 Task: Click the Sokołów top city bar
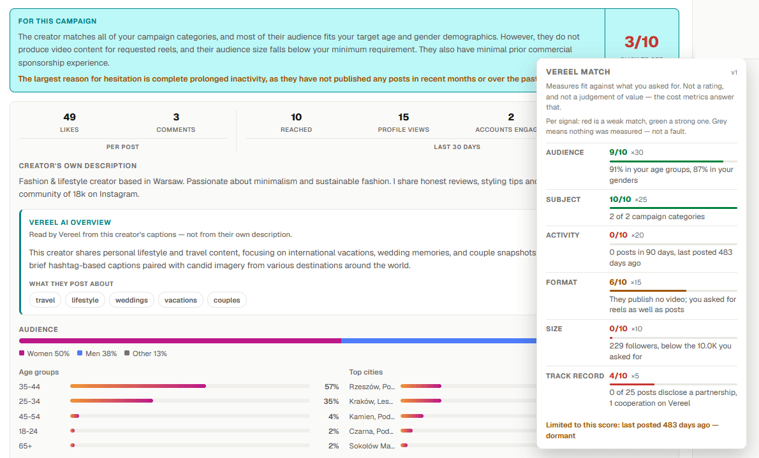click(x=468, y=445)
